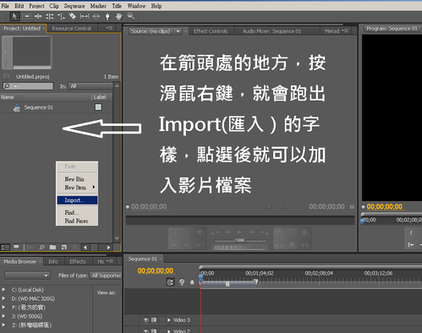Choose New Bin from context menu

click(77, 179)
